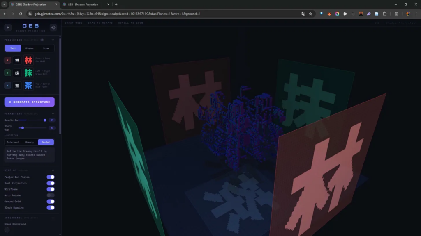Disable the Projection Planes toggle
421x236 pixels.
point(51,177)
